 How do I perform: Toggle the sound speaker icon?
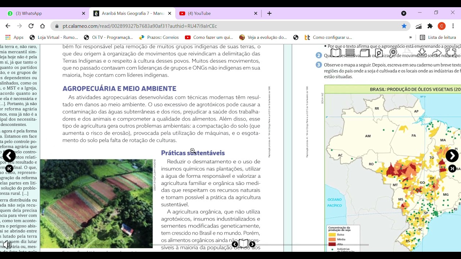coord(7,245)
